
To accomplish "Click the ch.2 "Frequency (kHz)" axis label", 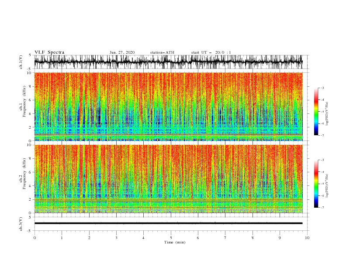I will tap(24, 174).
